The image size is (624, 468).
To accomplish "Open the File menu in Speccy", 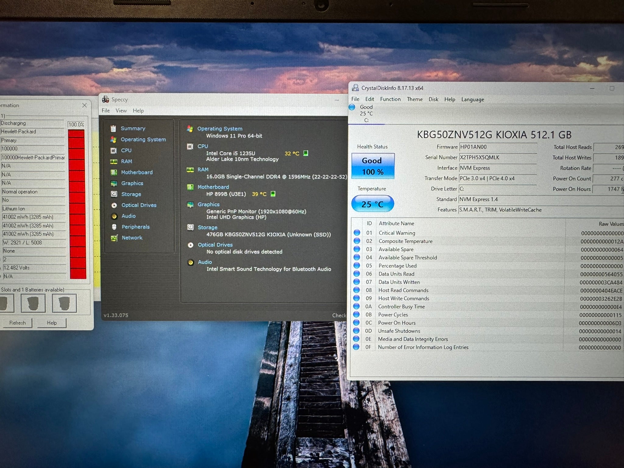I will click(x=106, y=111).
